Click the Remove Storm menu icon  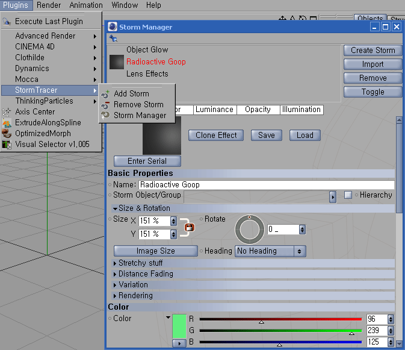tap(105, 105)
